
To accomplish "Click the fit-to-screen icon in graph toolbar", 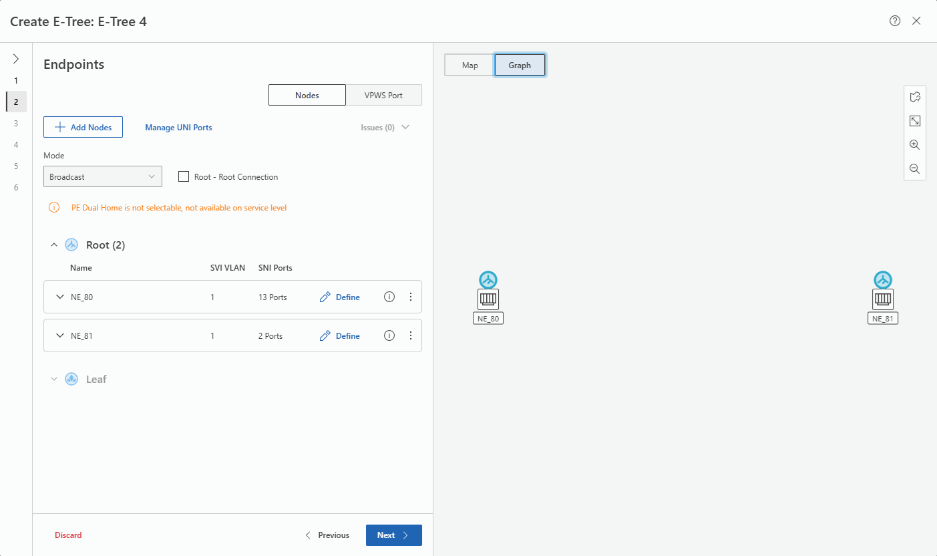I will (x=914, y=121).
